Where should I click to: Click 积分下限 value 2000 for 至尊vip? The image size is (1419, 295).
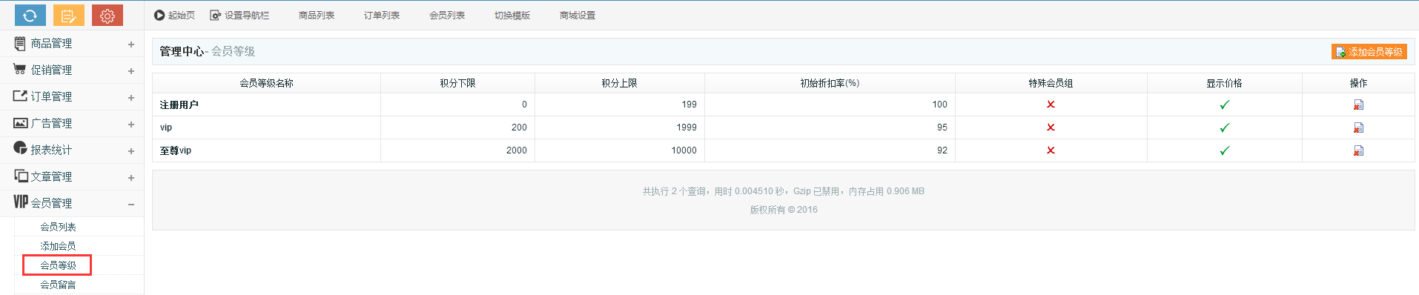pos(517,150)
